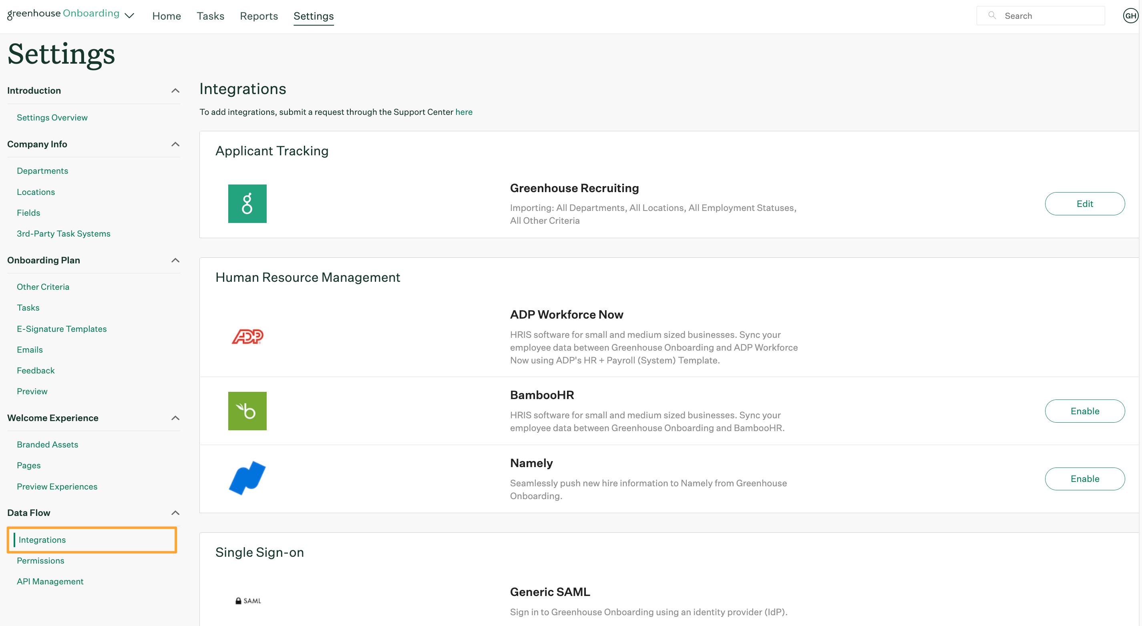The image size is (1142, 626).
Task: Collapse the Onboarding Plan section
Action: pyautogui.click(x=175, y=260)
